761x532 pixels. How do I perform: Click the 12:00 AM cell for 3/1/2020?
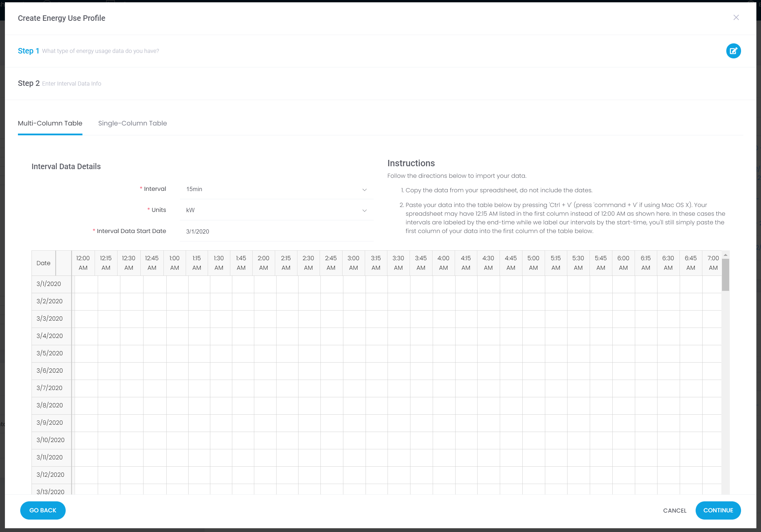click(86, 284)
